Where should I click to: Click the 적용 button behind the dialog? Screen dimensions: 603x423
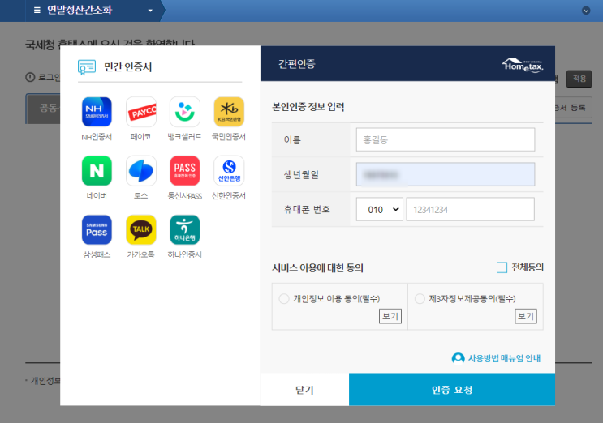[x=579, y=79]
